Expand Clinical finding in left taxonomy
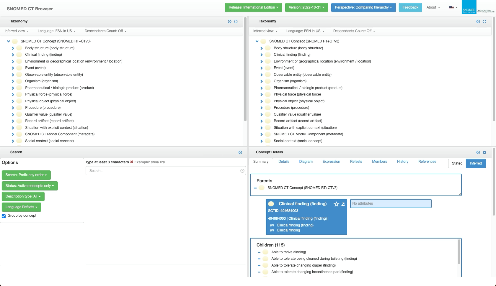This screenshot has width=496, height=286. (x=13, y=55)
